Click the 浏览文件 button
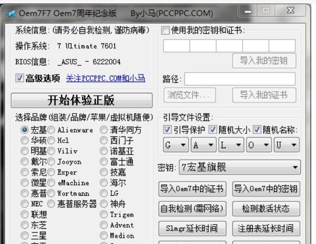Image resolution: width=316 pixels, height=244 pixels. (x=189, y=95)
